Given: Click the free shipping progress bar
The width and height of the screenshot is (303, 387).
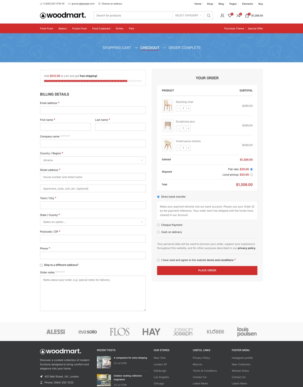Looking at the screenshot, I should coord(93,81).
